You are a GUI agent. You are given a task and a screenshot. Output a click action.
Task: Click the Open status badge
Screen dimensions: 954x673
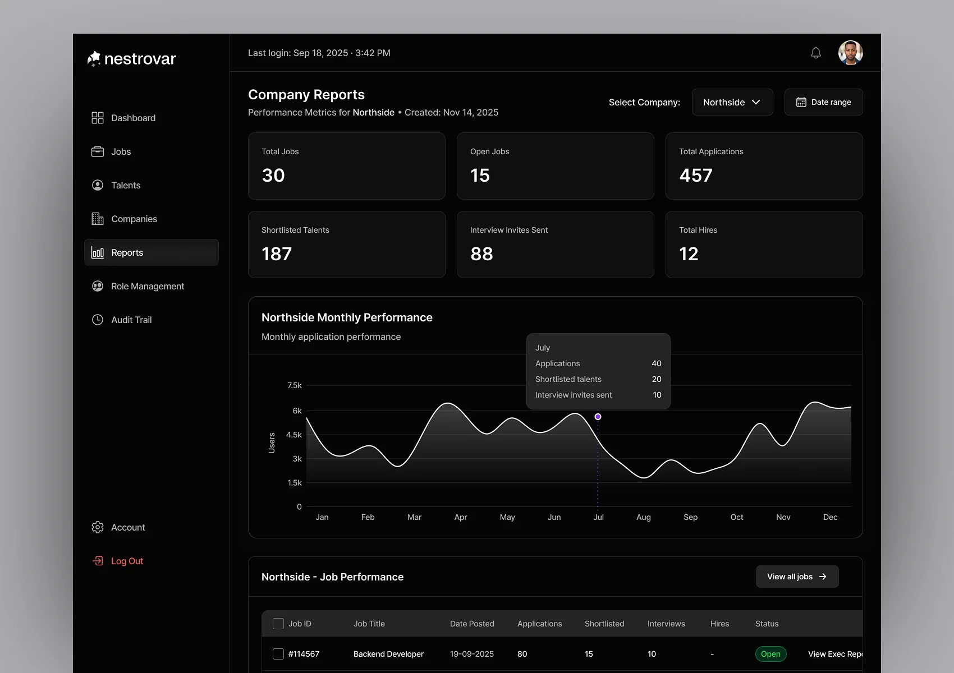771,654
